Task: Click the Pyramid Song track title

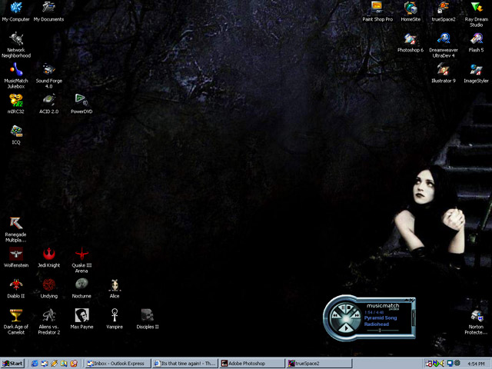Action: [381, 317]
